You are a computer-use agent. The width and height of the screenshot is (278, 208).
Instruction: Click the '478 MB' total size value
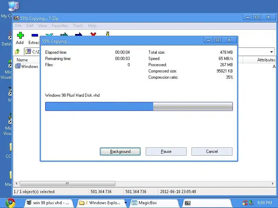click(x=227, y=52)
